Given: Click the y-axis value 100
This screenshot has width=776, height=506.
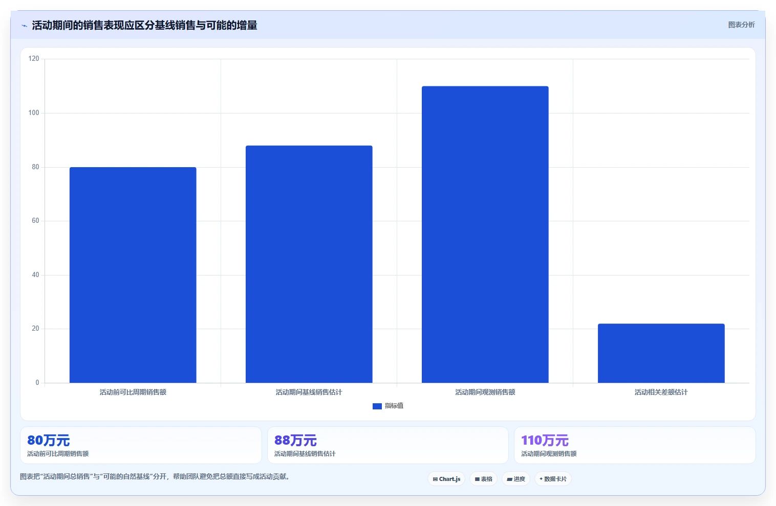Looking at the screenshot, I should (34, 113).
